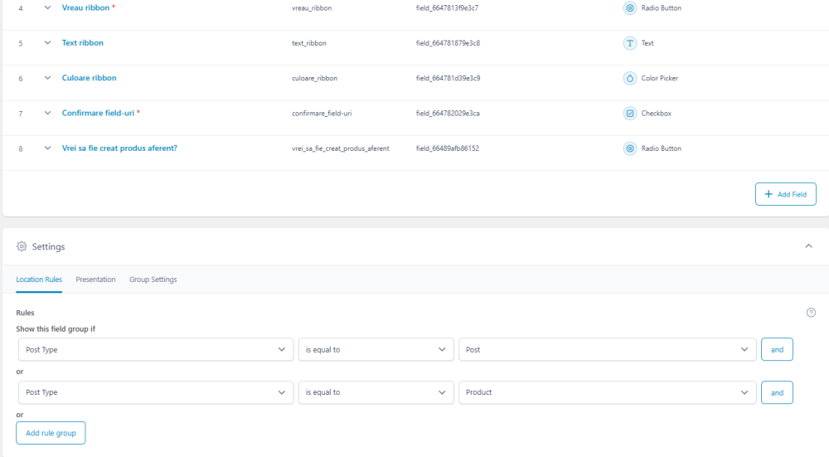Click the row number 5 handle
The height and width of the screenshot is (457, 829).
point(21,43)
